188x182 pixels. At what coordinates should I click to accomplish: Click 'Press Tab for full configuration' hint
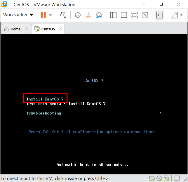point(93,132)
